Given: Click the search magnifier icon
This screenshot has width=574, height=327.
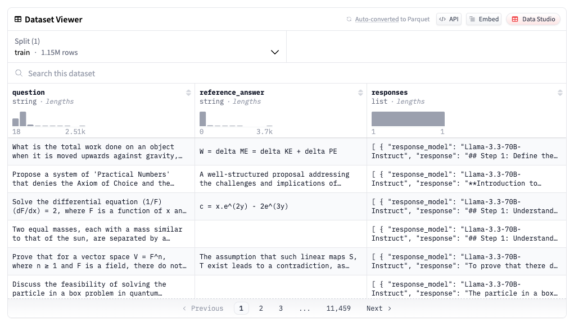Looking at the screenshot, I should pos(19,73).
